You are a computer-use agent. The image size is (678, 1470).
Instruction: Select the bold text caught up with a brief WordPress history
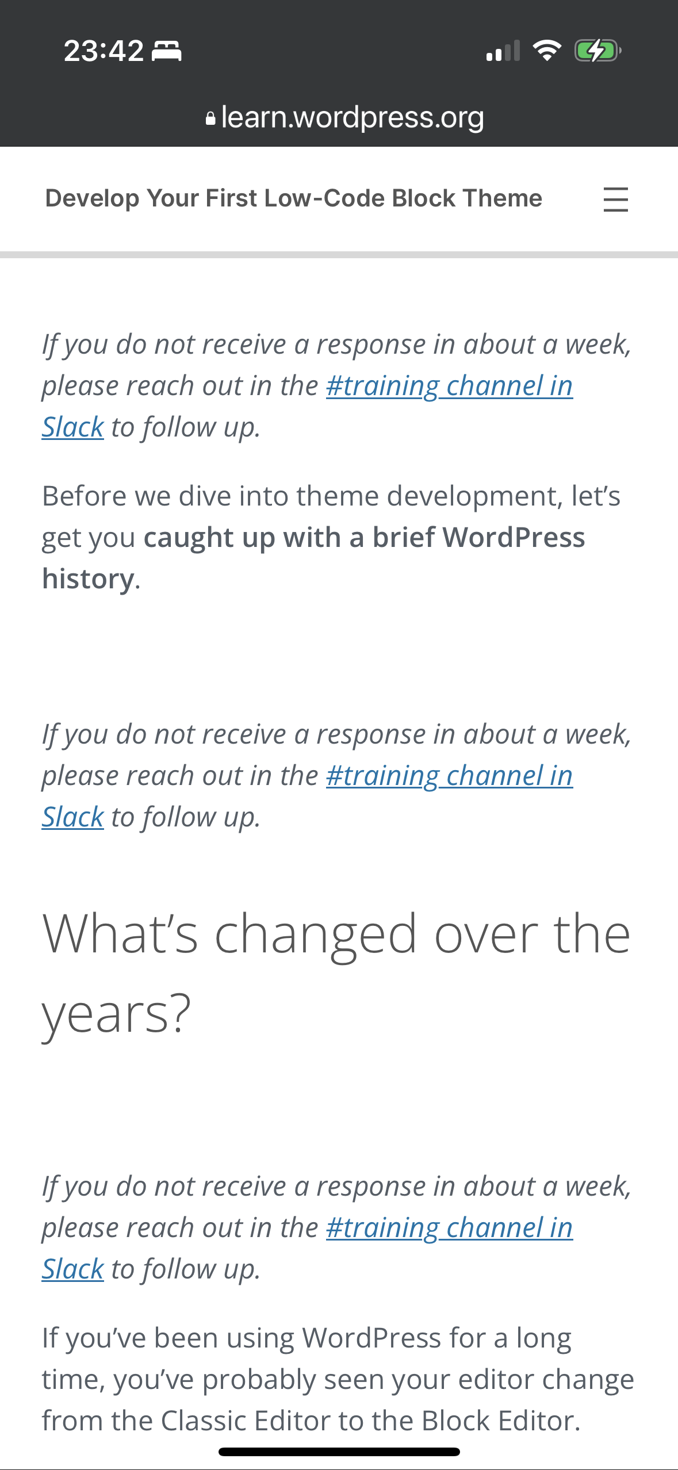coord(366,537)
